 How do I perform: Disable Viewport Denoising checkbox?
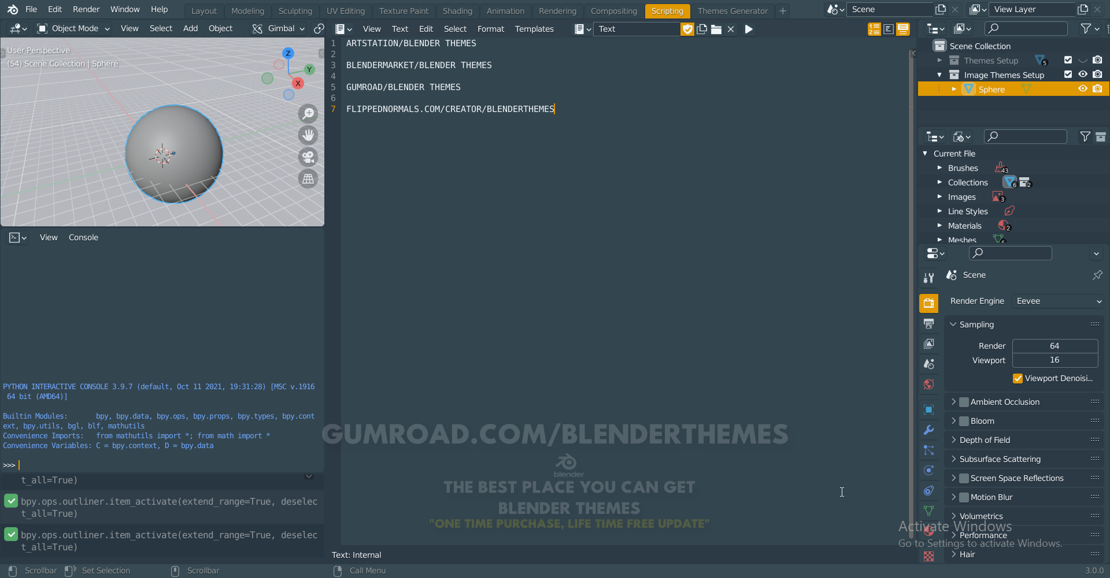(1018, 378)
